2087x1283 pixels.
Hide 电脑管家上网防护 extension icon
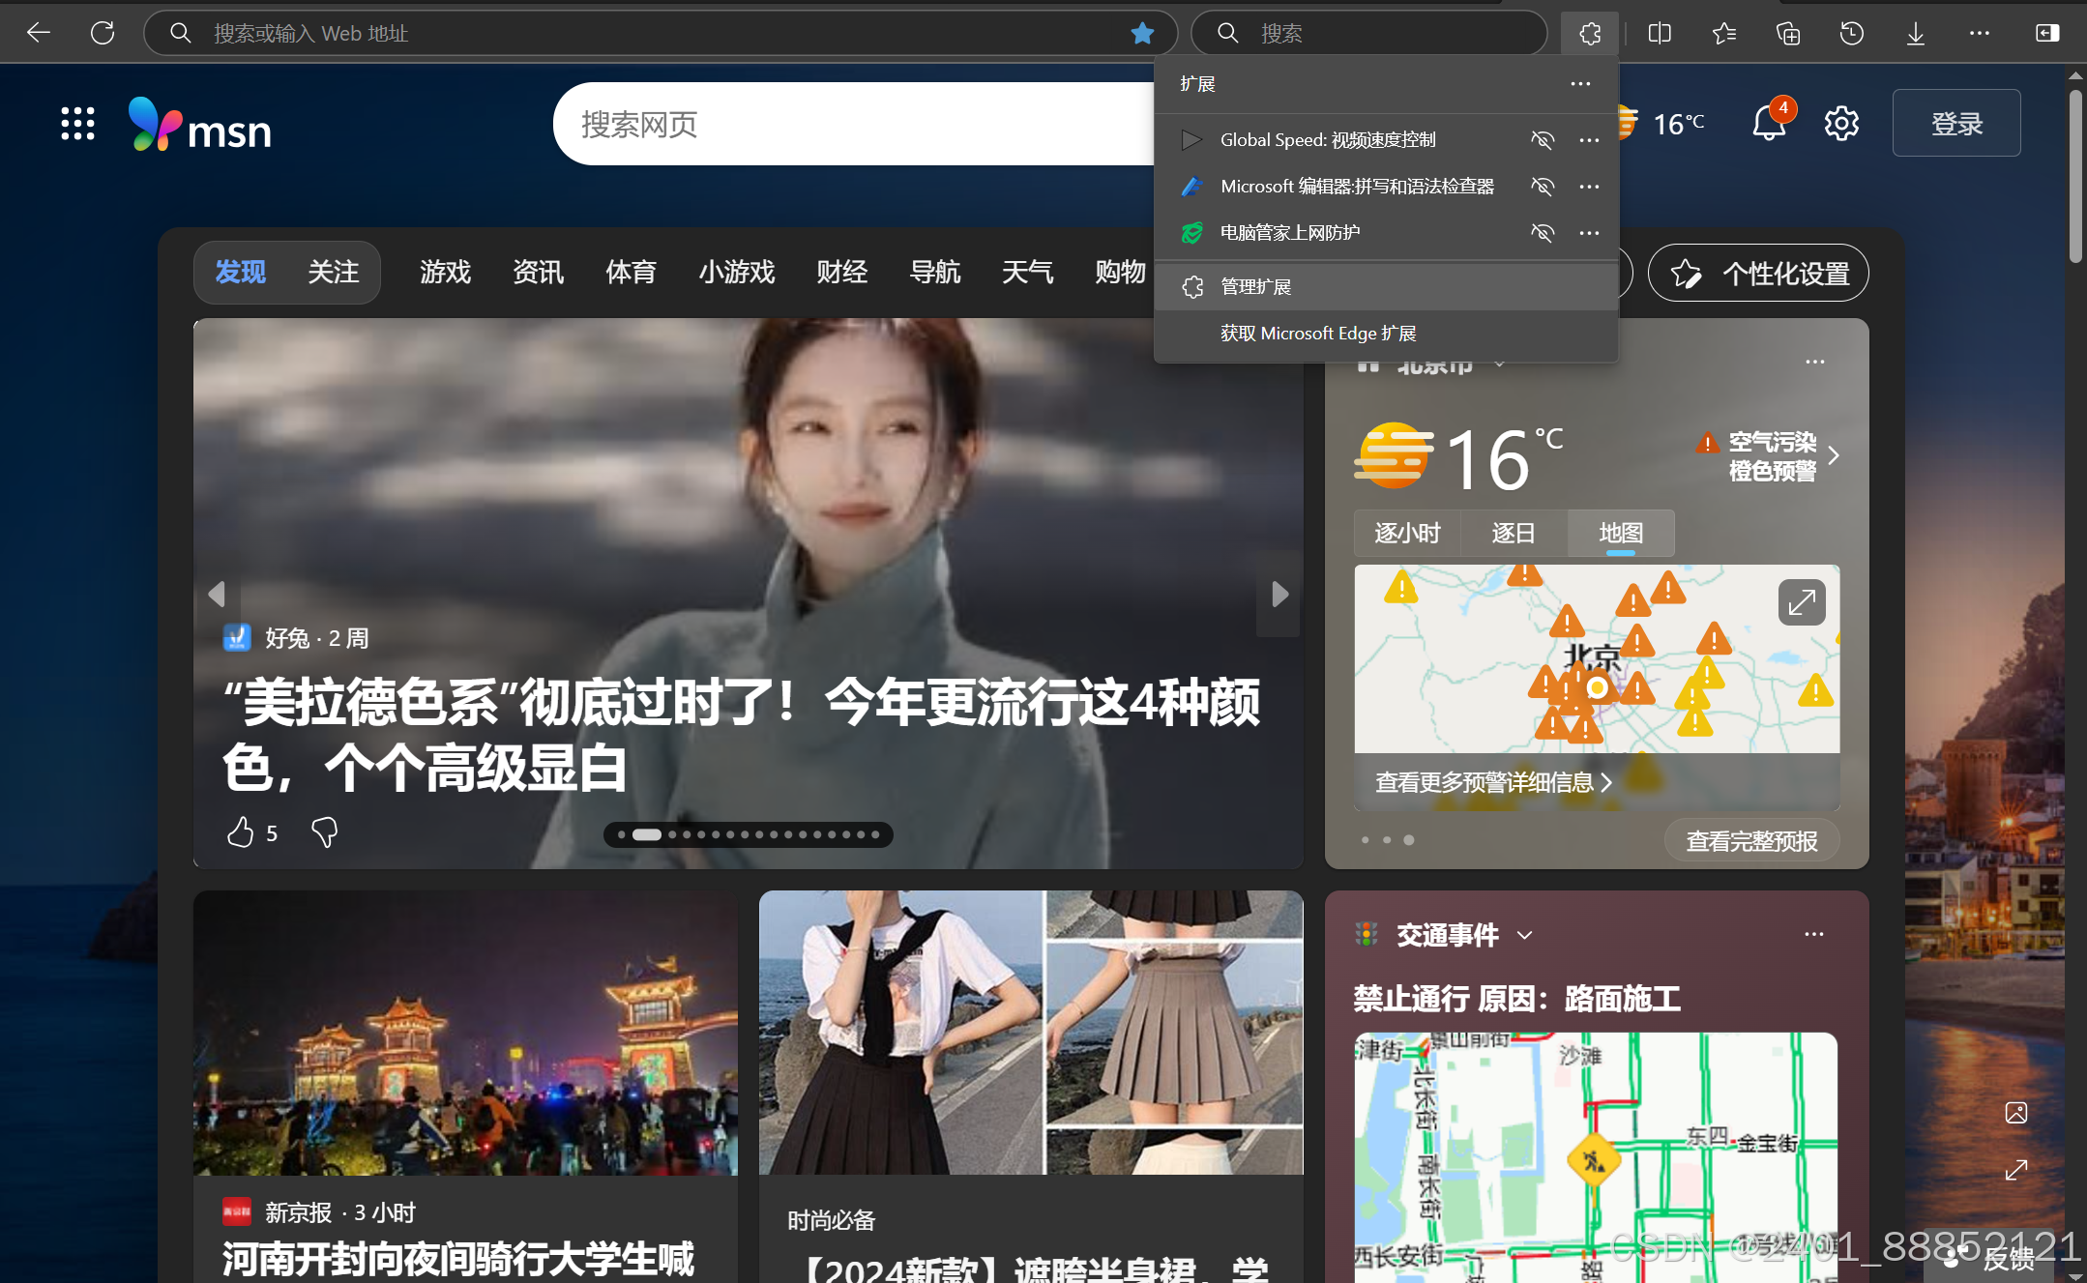[1543, 232]
